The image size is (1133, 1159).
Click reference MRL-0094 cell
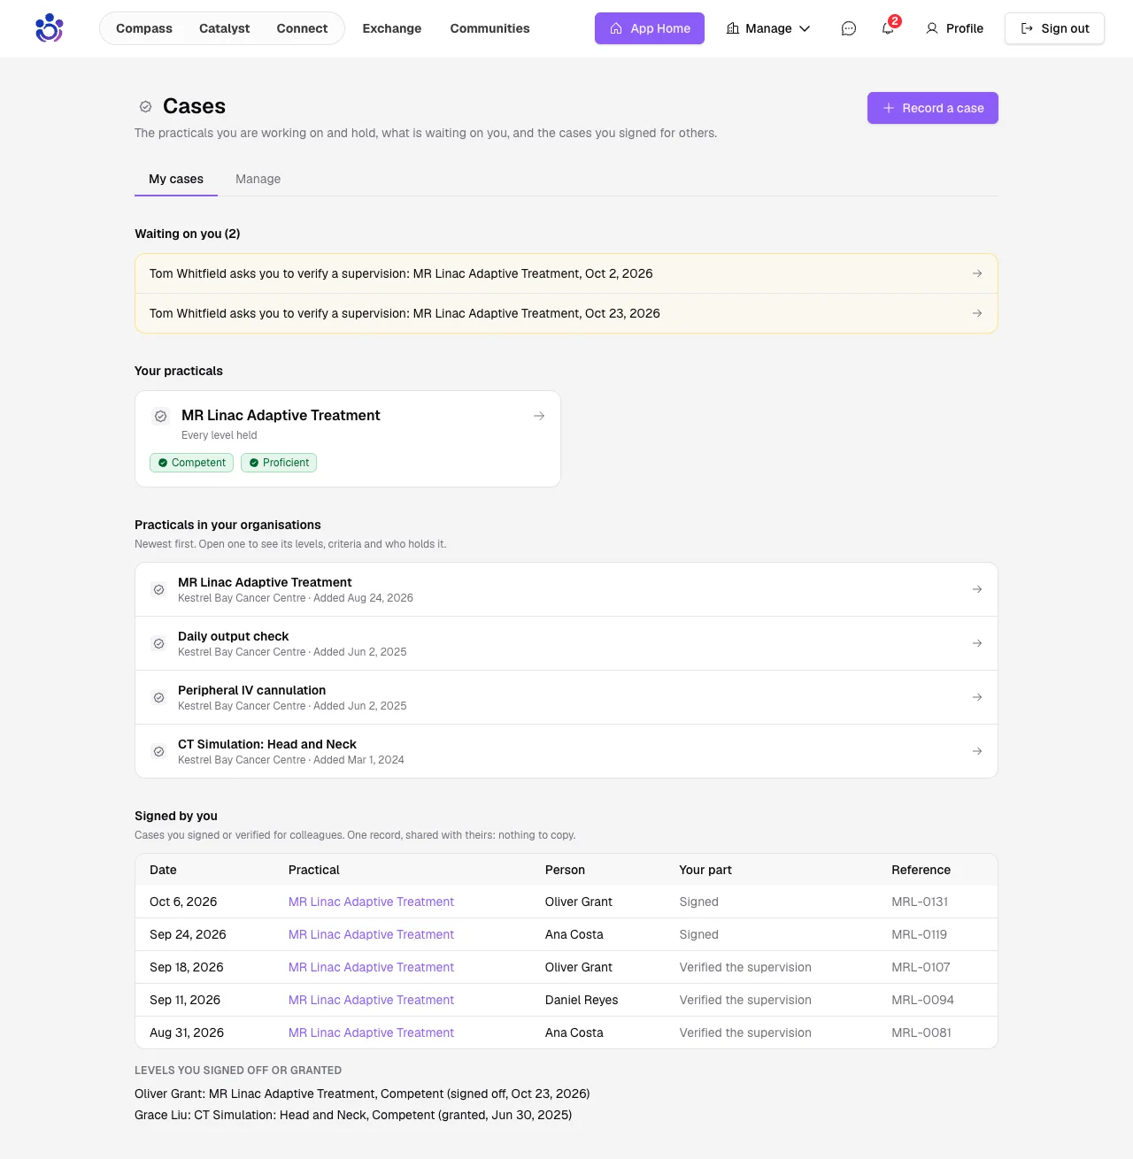pyautogui.click(x=922, y=1000)
